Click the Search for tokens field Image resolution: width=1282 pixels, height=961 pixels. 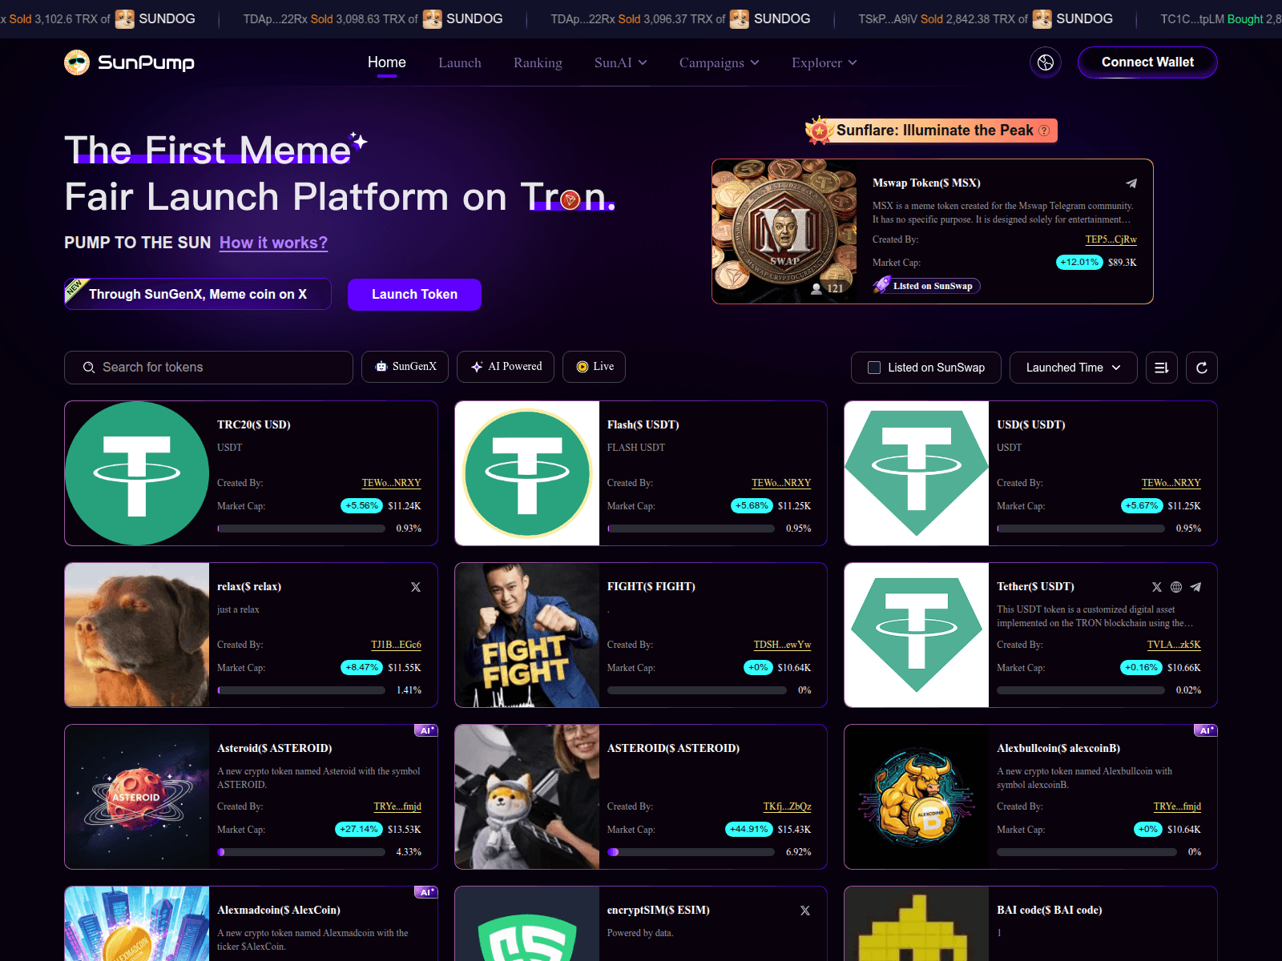(208, 368)
